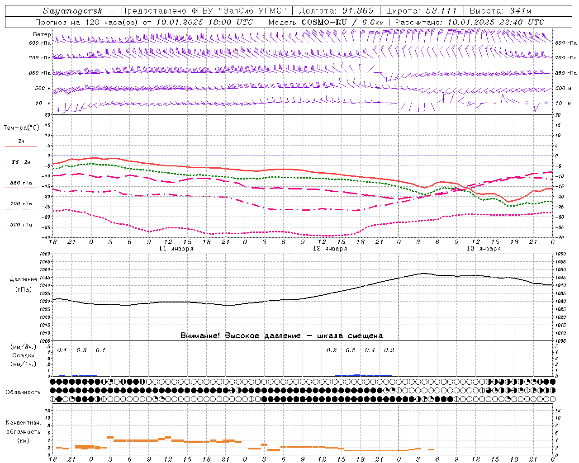Click the '11 января' date label
579x463 pixels.
coord(176,249)
